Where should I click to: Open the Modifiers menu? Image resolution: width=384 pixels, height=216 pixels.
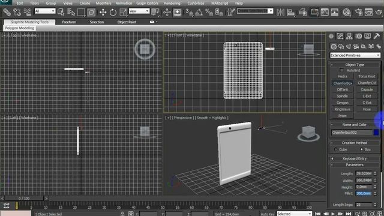point(103,3)
